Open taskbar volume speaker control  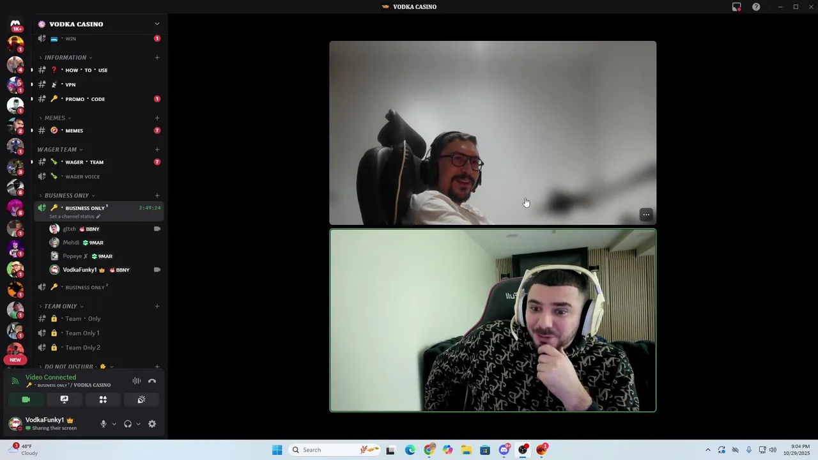773,450
